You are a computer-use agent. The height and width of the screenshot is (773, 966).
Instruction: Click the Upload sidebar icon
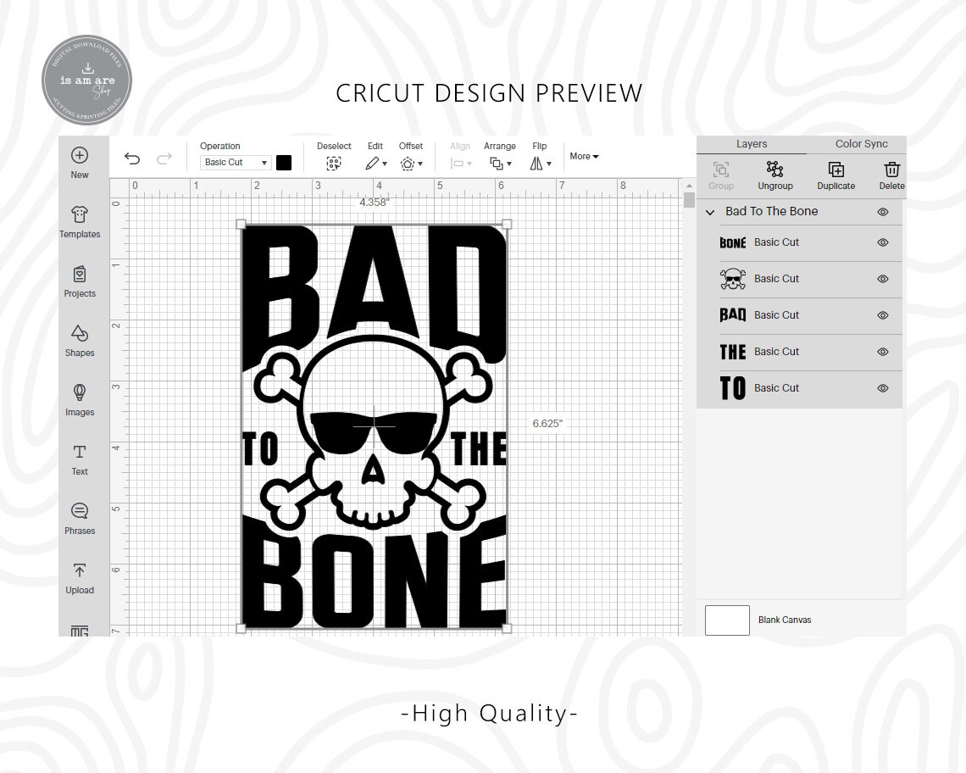(80, 578)
